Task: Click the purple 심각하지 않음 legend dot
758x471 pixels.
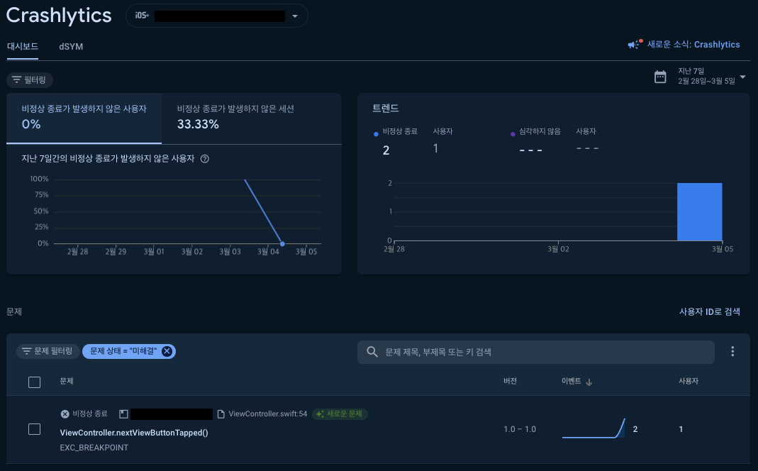Action: click(513, 134)
